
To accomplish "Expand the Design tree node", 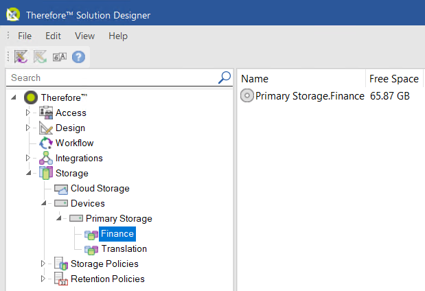I will point(28,128).
